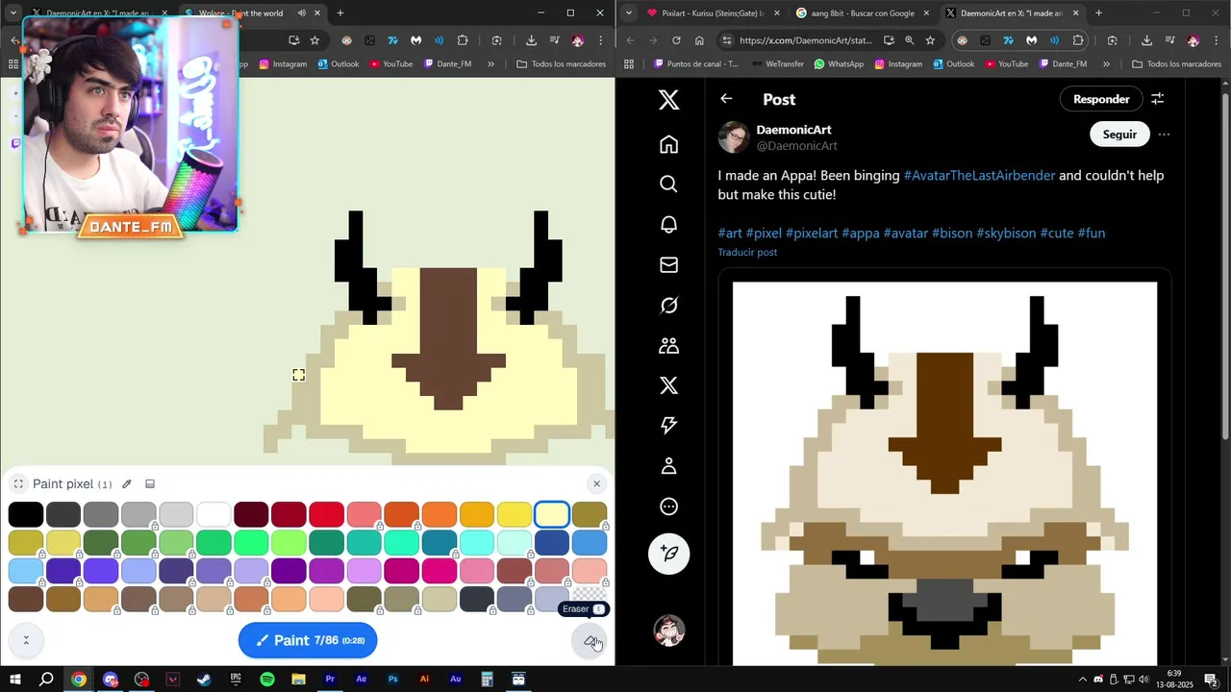The width and height of the screenshot is (1231, 692).
Task: Show hidden system tray icons
Action: click(1083, 680)
